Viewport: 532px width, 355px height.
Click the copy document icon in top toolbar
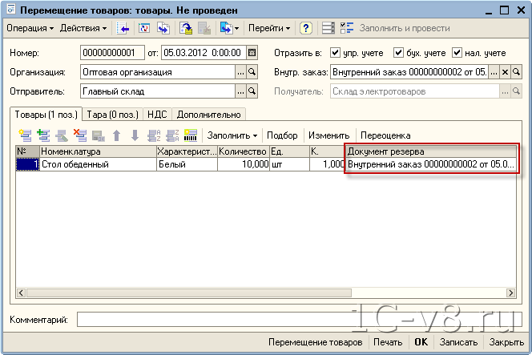click(x=163, y=28)
